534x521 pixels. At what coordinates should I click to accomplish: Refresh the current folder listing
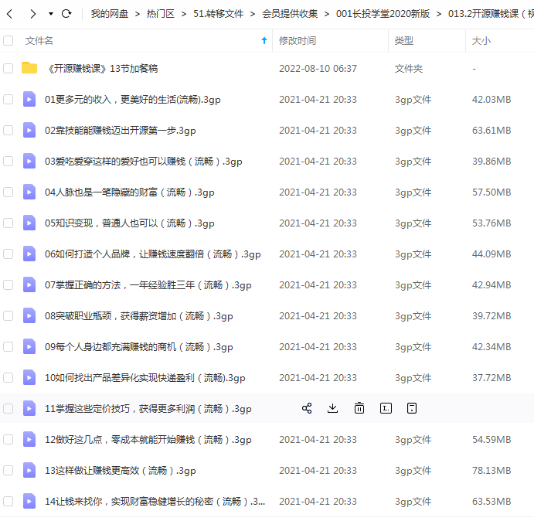tap(66, 14)
